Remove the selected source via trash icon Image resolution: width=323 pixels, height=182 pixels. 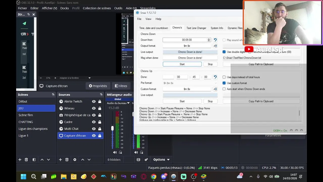click(67, 160)
